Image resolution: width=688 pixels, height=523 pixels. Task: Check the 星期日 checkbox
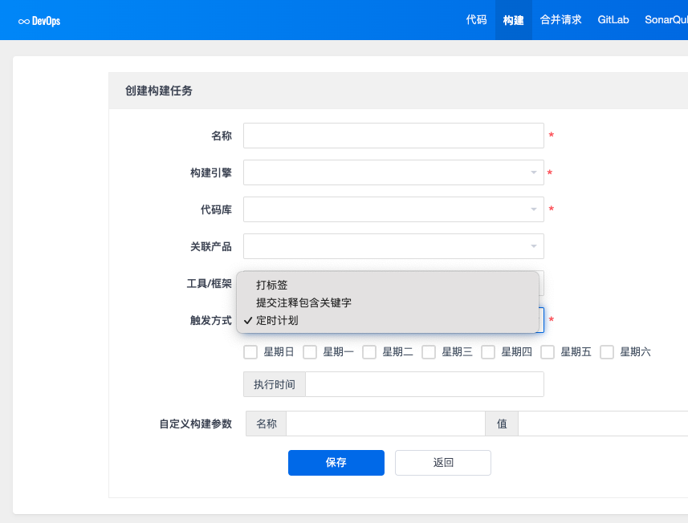click(x=250, y=351)
